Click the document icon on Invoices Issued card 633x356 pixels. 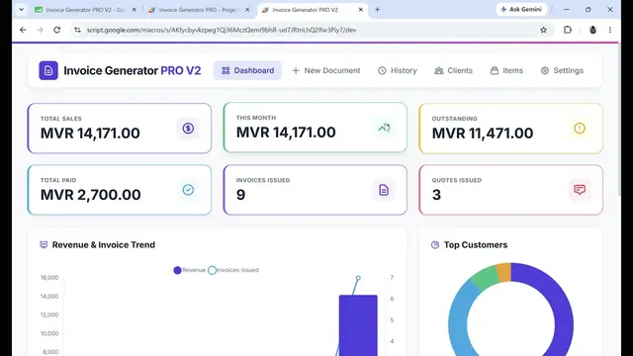[384, 190]
